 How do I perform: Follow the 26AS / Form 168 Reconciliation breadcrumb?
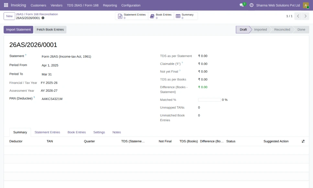(37, 14)
